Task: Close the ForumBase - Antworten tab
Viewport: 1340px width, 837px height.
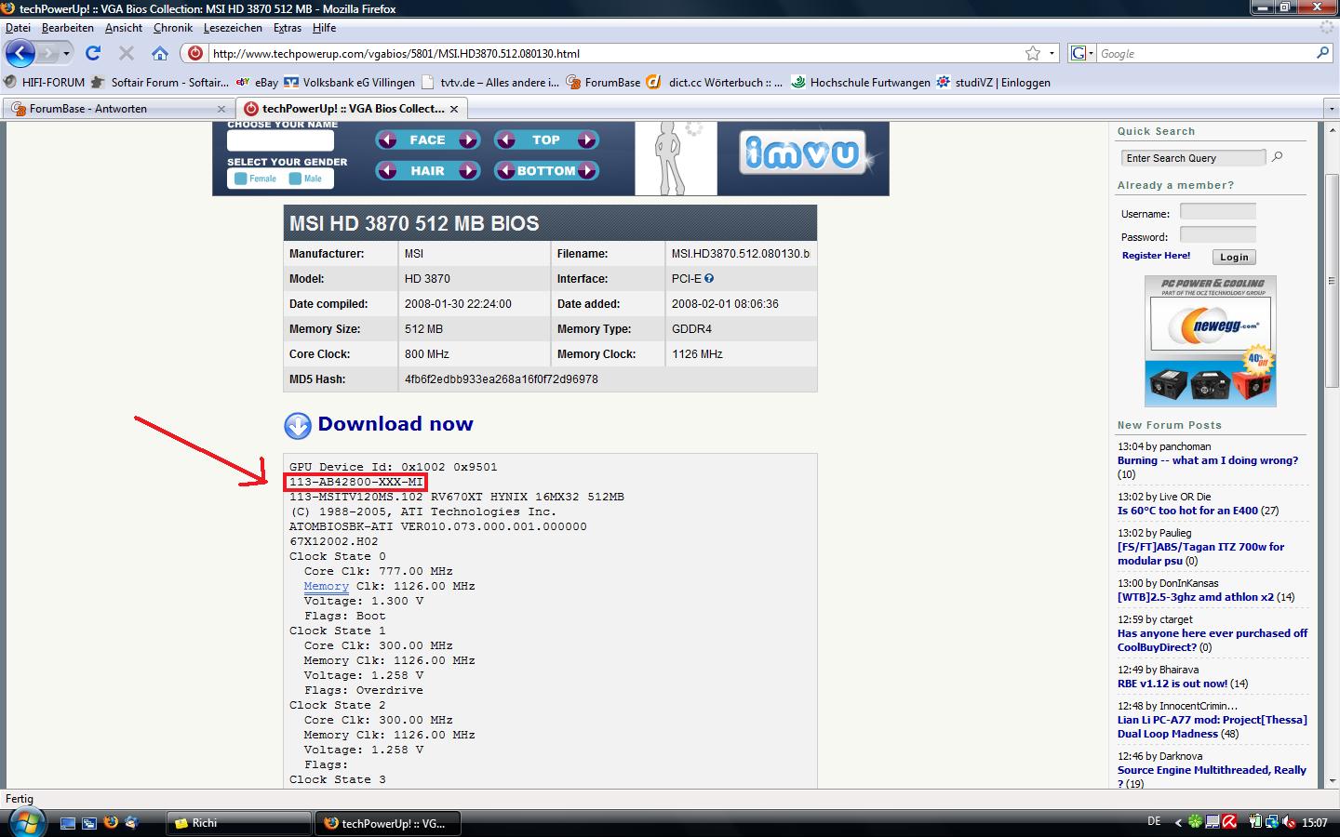Action: pos(221,109)
